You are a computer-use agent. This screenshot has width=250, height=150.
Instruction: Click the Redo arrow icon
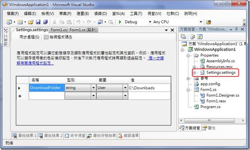click(x=89, y=22)
